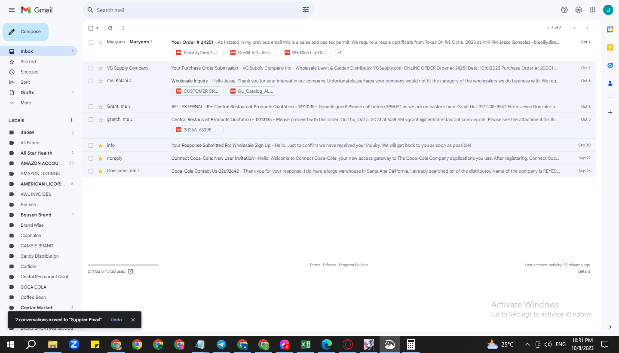This screenshot has height=353, width=619.
Task: Select the 'granth, me' email checkbox
Action: 91,119
